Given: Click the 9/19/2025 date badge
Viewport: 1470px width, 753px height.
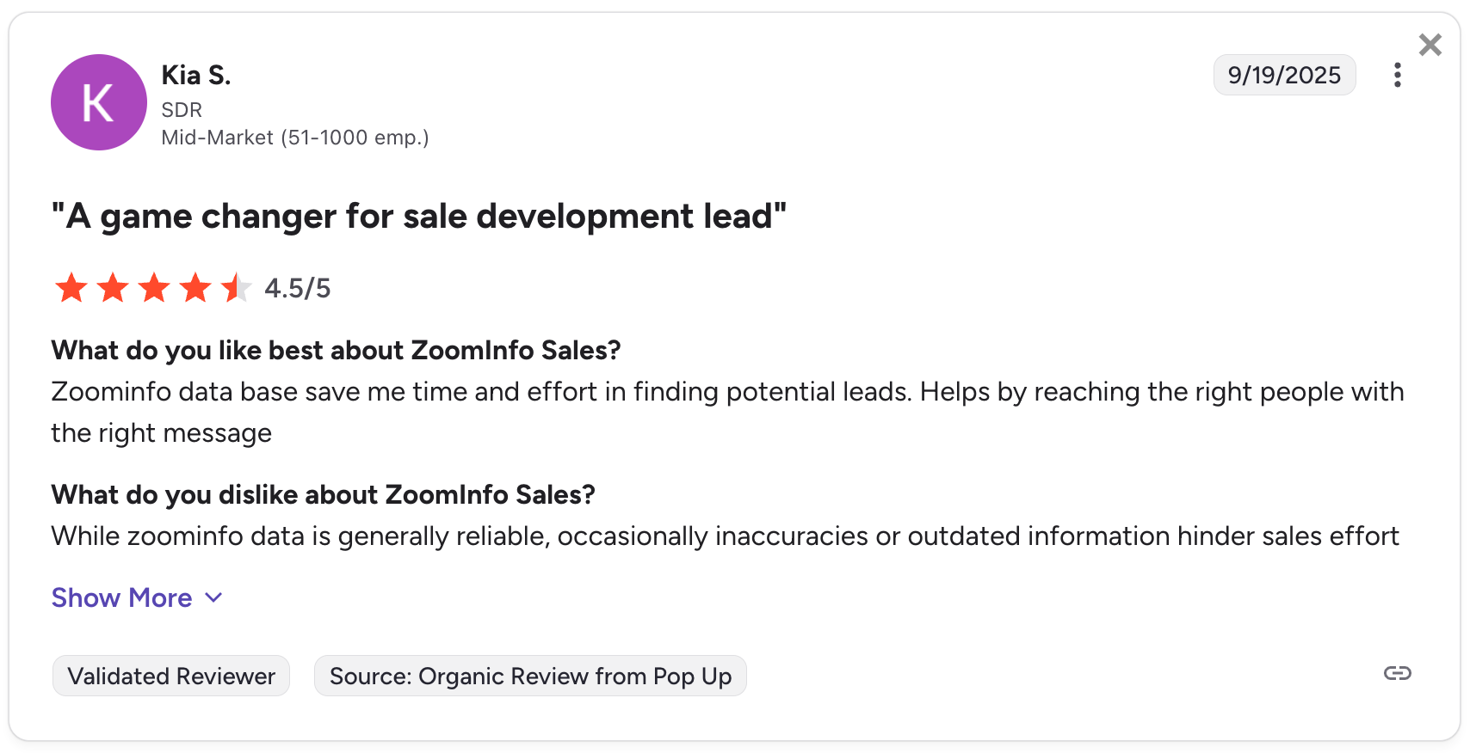Looking at the screenshot, I should coord(1284,76).
